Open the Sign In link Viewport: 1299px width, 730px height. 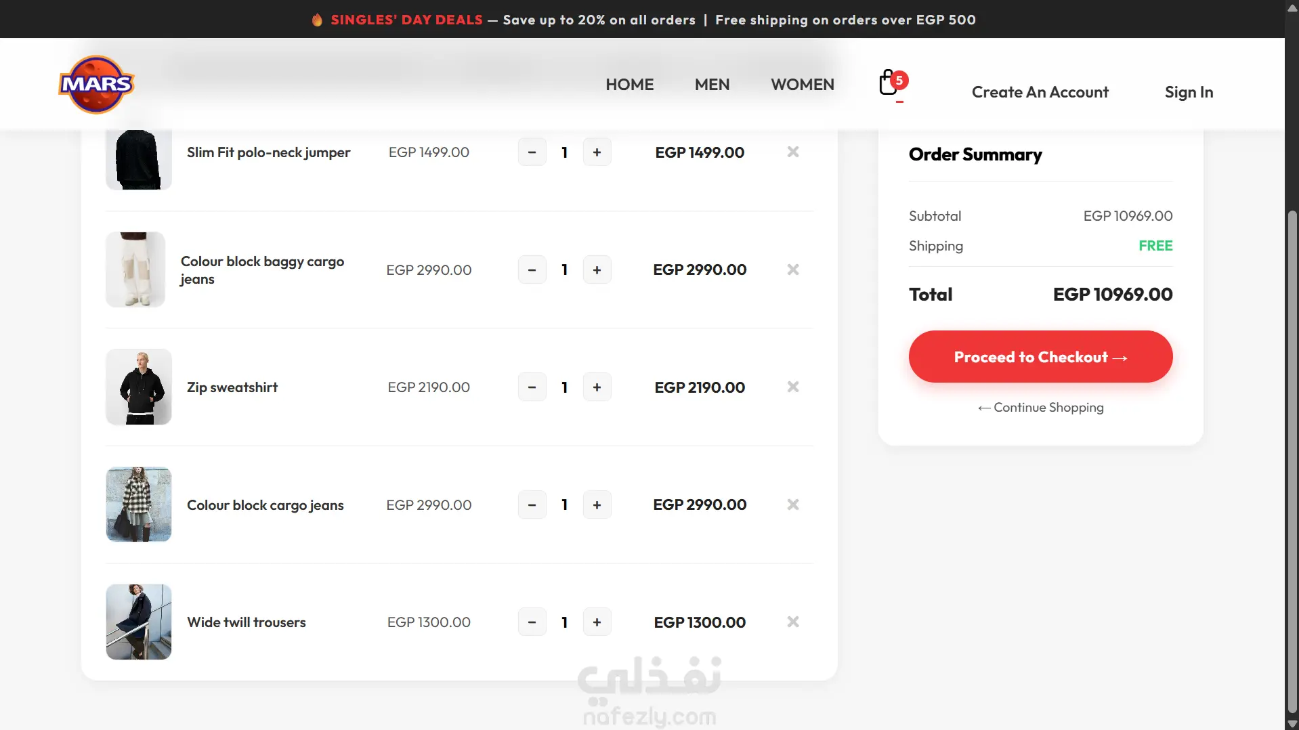click(x=1189, y=92)
